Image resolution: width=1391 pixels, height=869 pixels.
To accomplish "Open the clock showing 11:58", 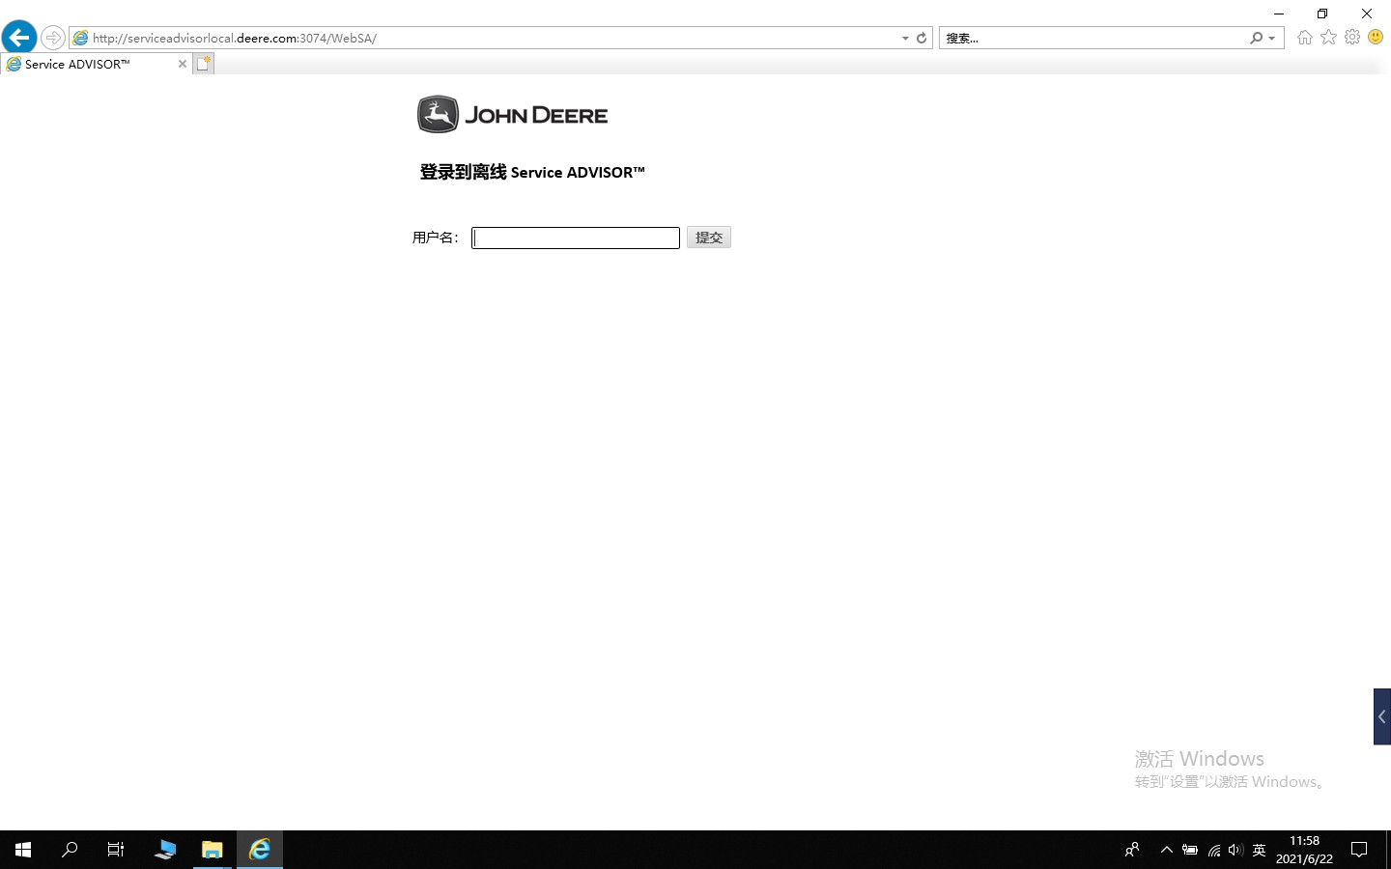I will point(1304,850).
